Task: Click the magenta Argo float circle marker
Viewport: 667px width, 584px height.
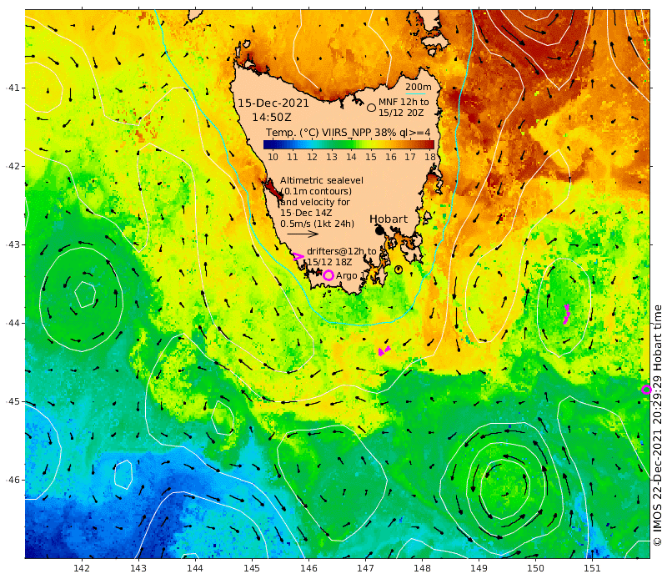Action: click(328, 275)
